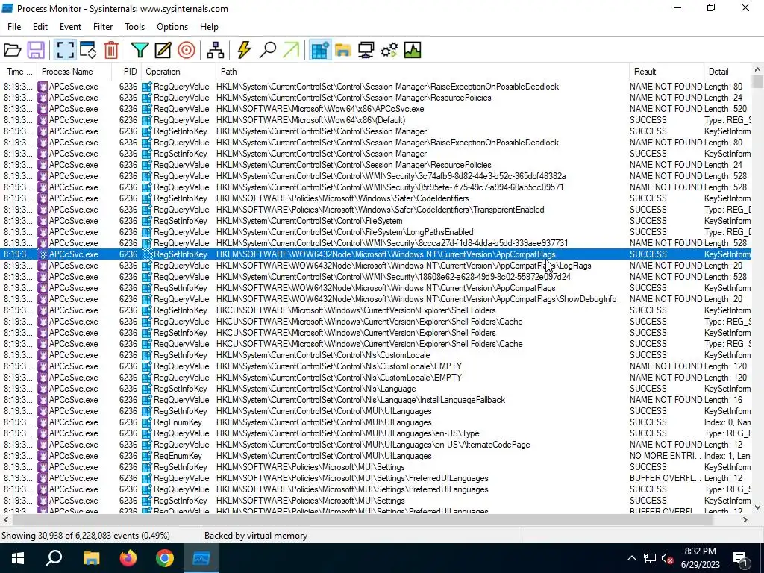Toggle the Autoscroll toolbar button
Viewport: 764px width, 573px height.
coord(88,50)
